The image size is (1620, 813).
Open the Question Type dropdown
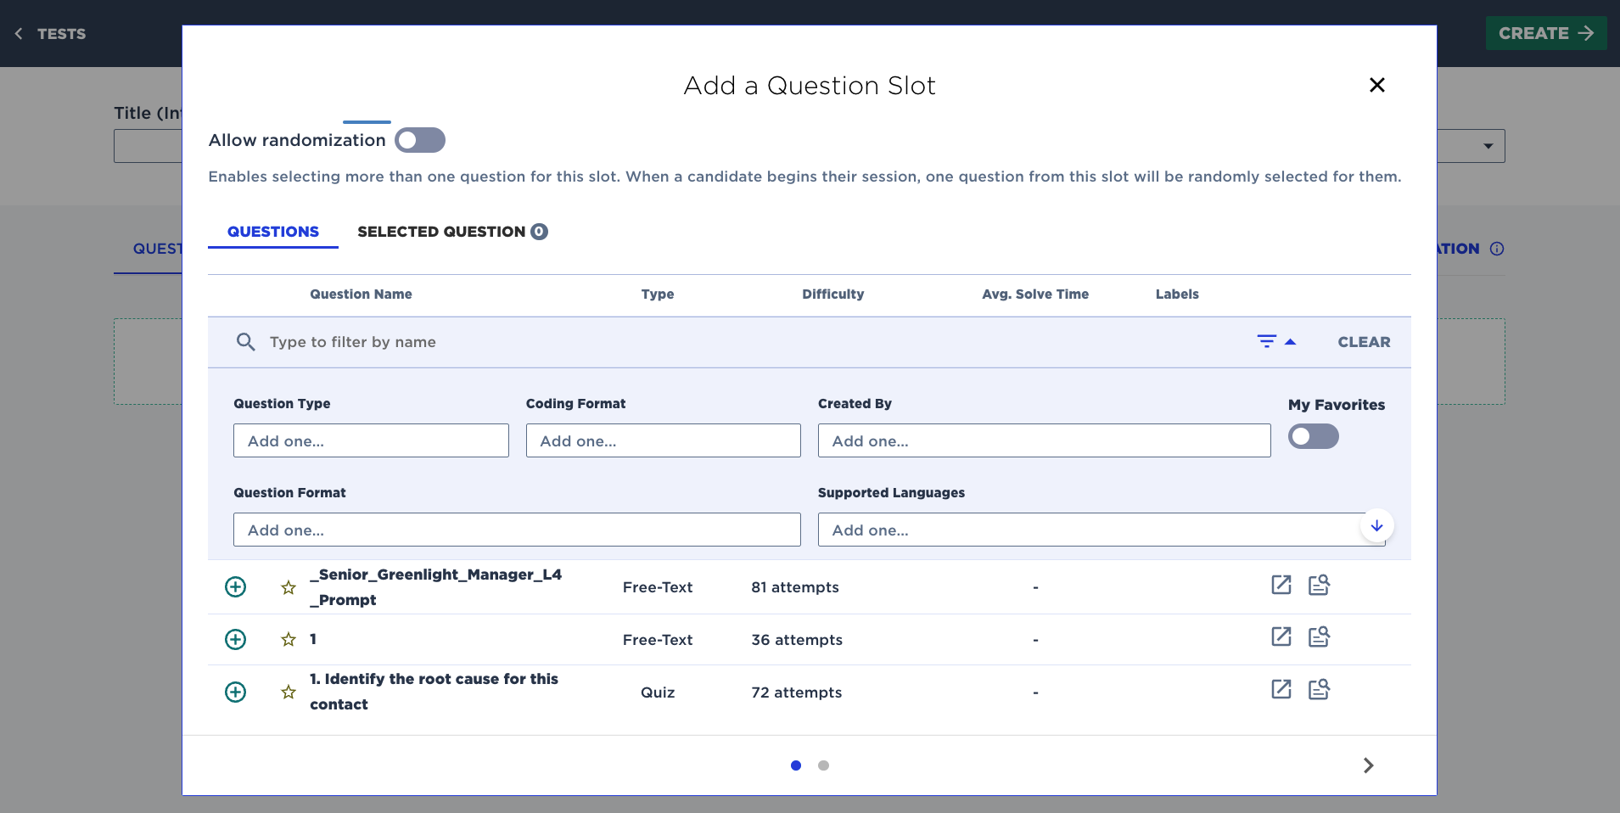[370, 440]
